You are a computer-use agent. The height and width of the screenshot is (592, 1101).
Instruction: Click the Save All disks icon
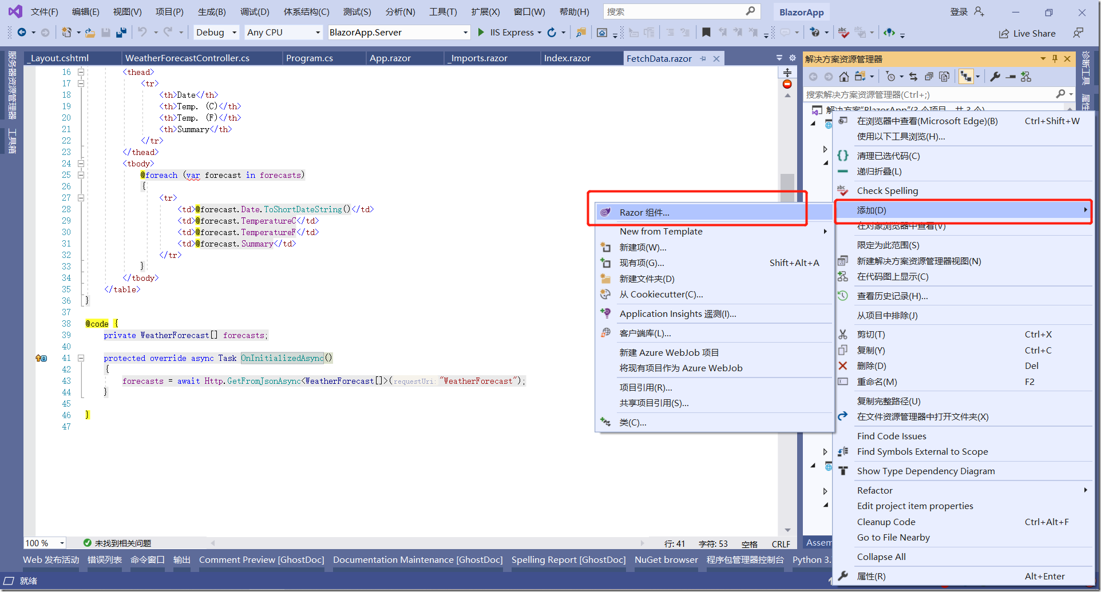(x=121, y=33)
